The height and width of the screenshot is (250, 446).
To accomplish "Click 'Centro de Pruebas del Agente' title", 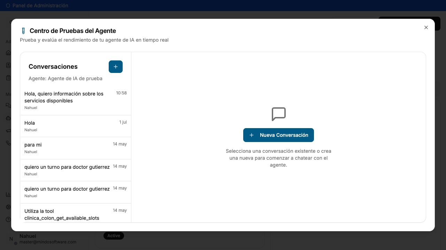I will click(x=73, y=31).
